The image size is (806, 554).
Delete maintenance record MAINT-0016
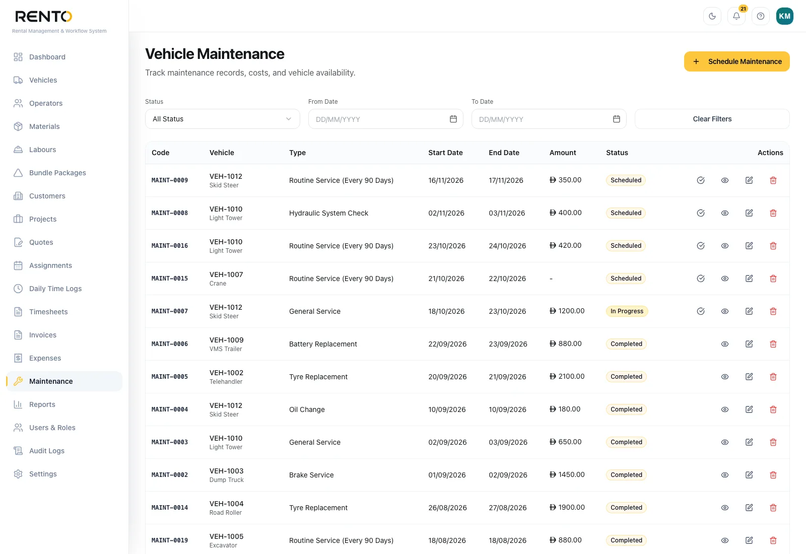[x=773, y=246]
